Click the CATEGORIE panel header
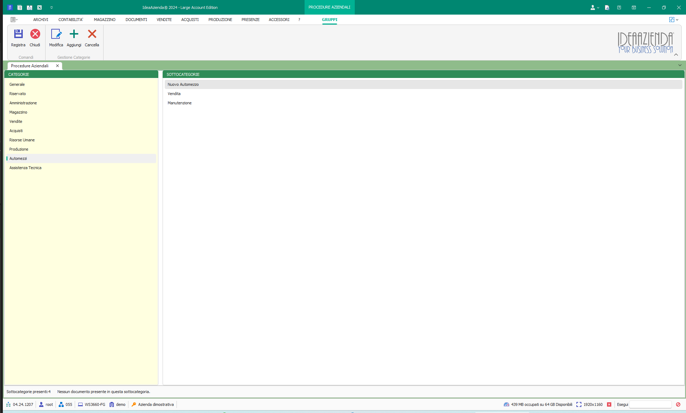This screenshot has width=686, height=413. [81, 74]
